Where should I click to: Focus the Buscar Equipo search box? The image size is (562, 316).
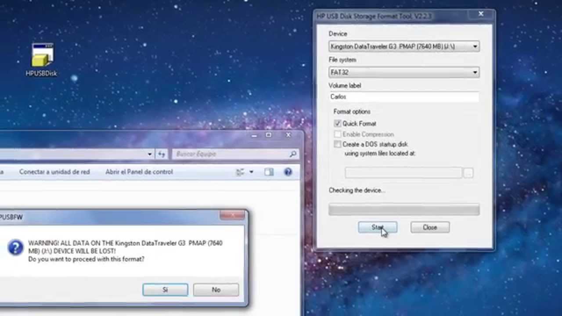click(236, 154)
